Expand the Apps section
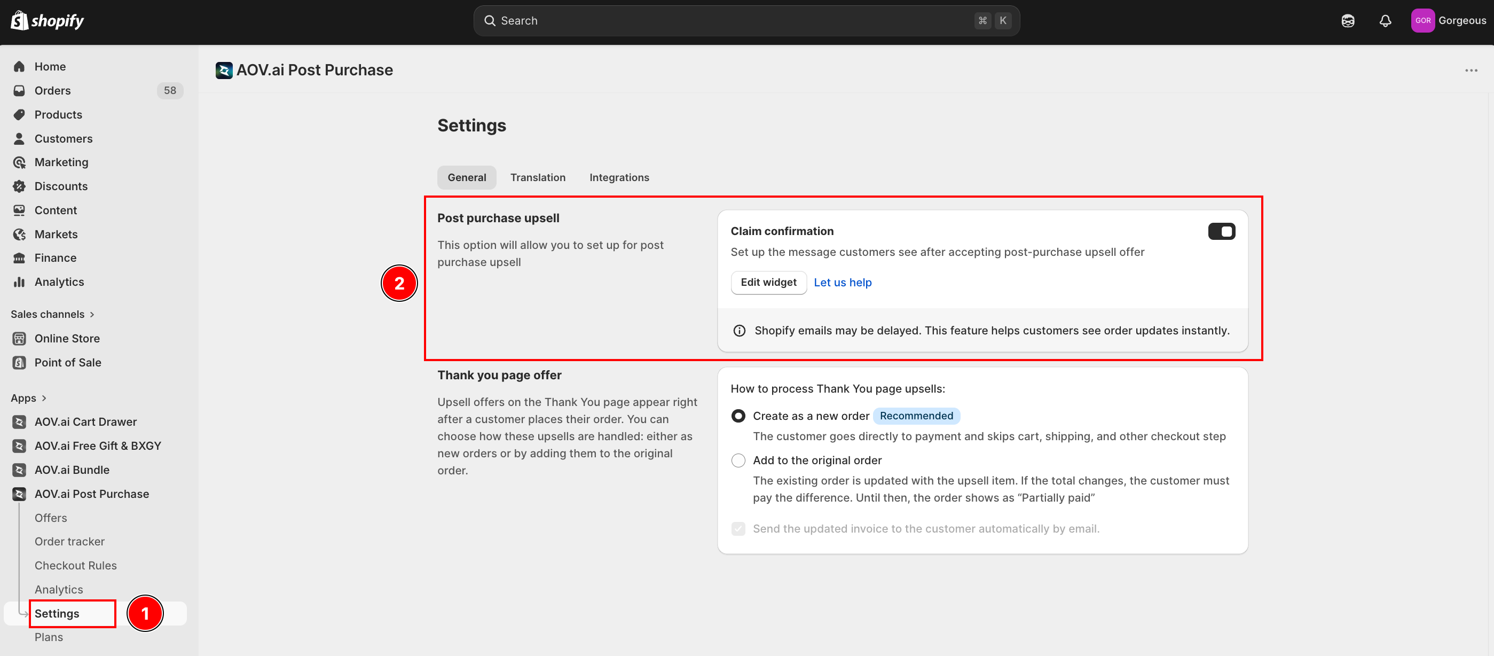 point(28,398)
